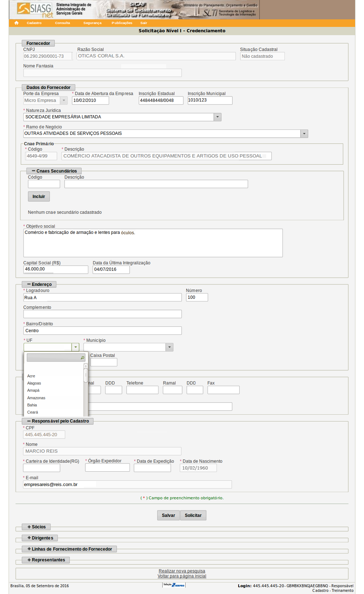Screen dimensions: 364x594
Task: Click Sair to log out
Action: (x=144, y=23)
